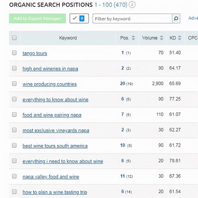
Task: Check the box for everything to know about wine
Action: point(14,99)
